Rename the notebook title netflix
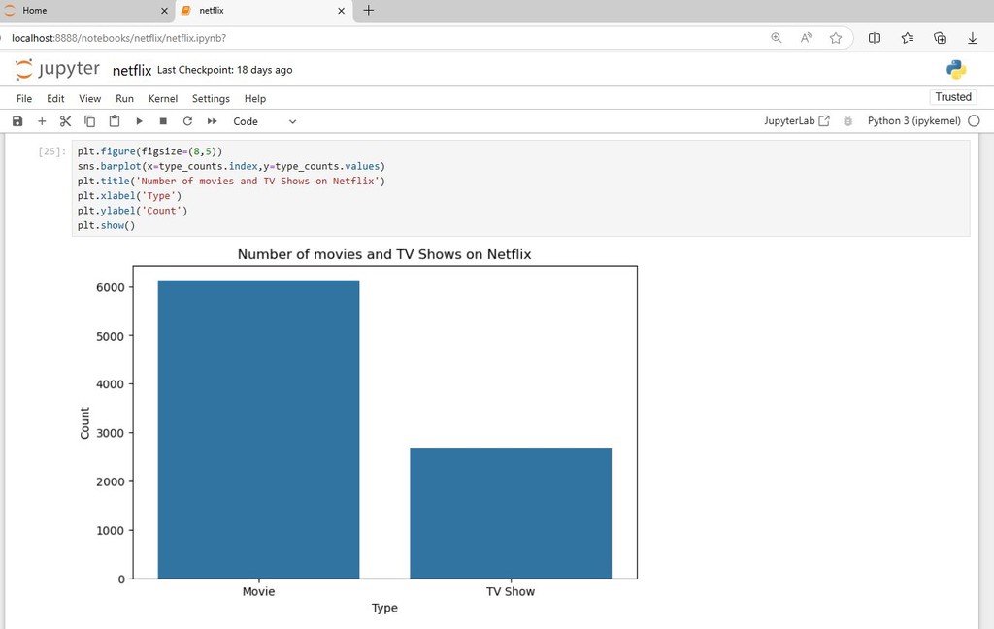994x629 pixels. pos(132,71)
